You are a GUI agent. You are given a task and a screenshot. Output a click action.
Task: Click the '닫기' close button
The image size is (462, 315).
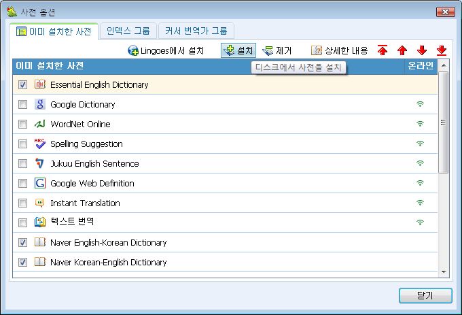[x=425, y=295]
